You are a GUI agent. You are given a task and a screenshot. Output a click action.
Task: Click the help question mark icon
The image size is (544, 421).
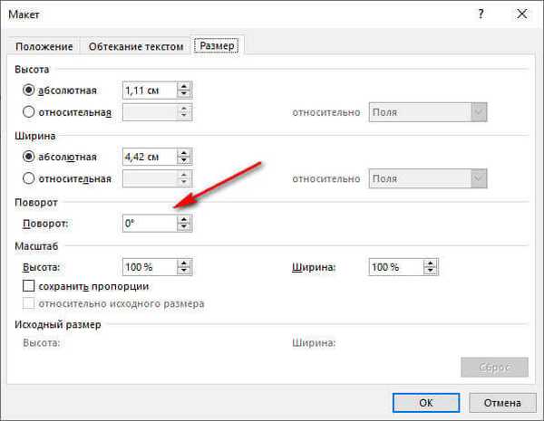coord(480,14)
